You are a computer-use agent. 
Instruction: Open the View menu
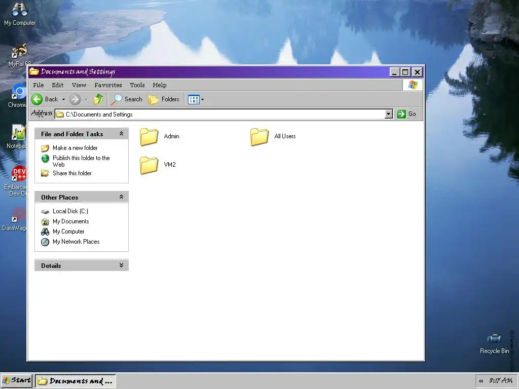click(79, 85)
